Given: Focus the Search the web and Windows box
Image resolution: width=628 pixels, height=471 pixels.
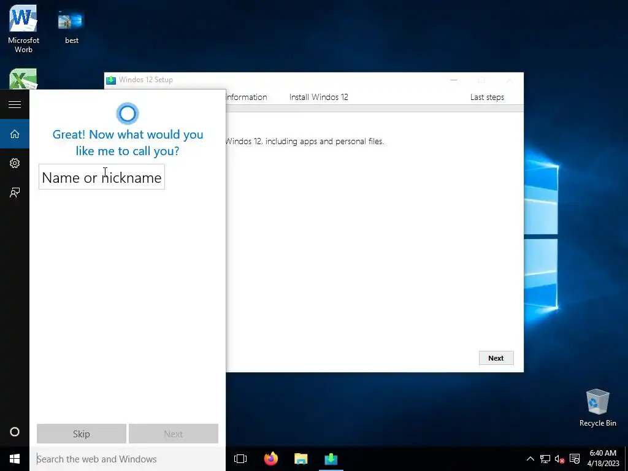Looking at the screenshot, I should coord(128,459).
